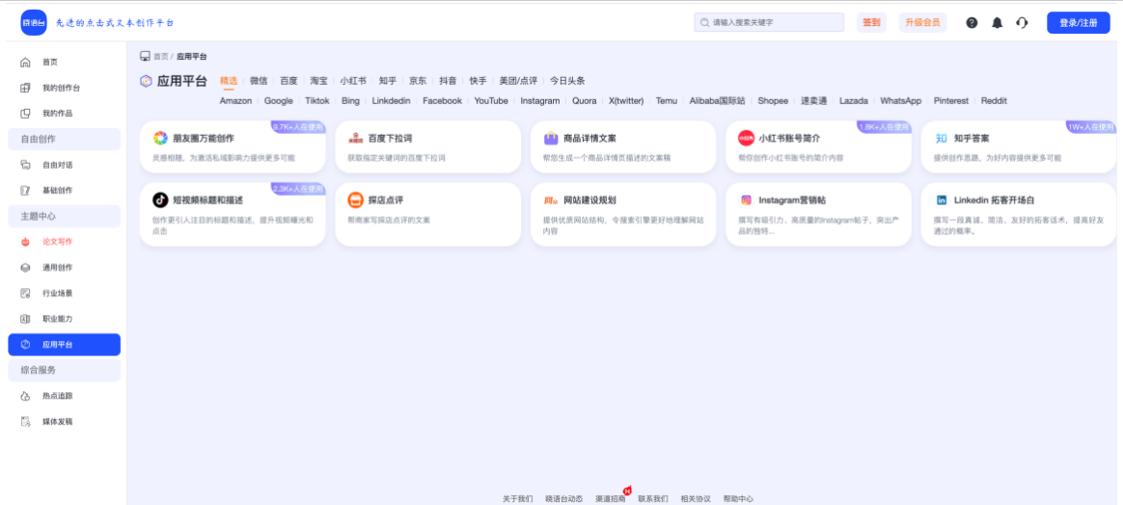The height and width of the screenshot is (505, 1123).
Task: Click the TikTok icon on 短视频标题和描述
Action: [x=160, y=200]
